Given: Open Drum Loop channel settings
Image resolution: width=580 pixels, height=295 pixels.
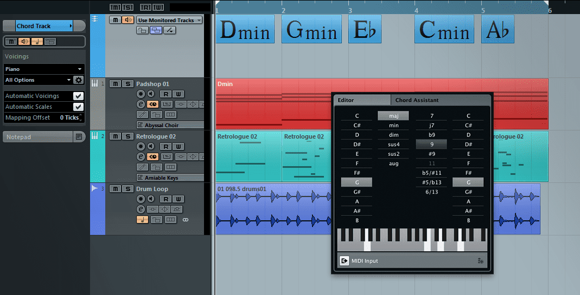Looking at the screenshot, I should pos(141,209).
